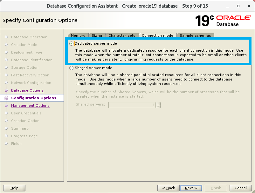Switch to the Sizing tab

click(97, 35)
